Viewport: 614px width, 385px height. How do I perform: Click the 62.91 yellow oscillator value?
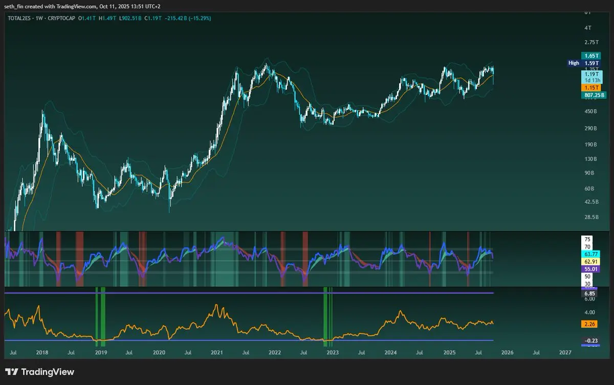click(591, 261)
